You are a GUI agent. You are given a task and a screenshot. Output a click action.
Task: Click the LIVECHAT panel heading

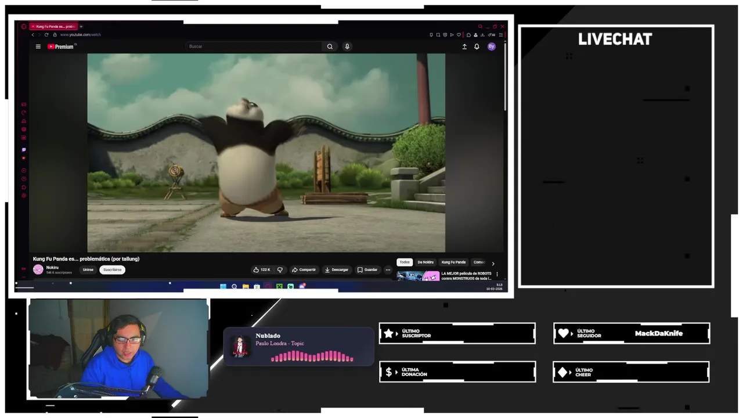(615, 39)
